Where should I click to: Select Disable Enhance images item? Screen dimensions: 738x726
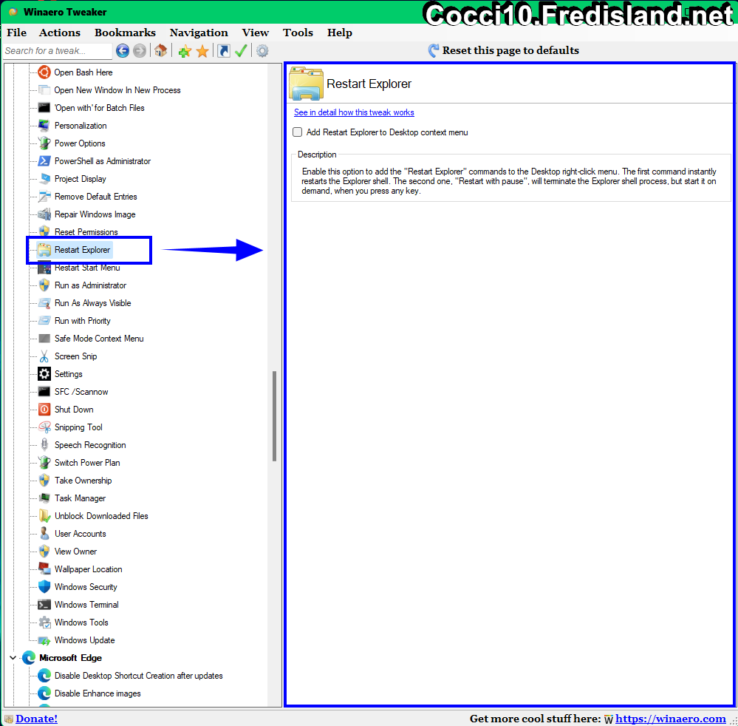[x=98, y=693]
